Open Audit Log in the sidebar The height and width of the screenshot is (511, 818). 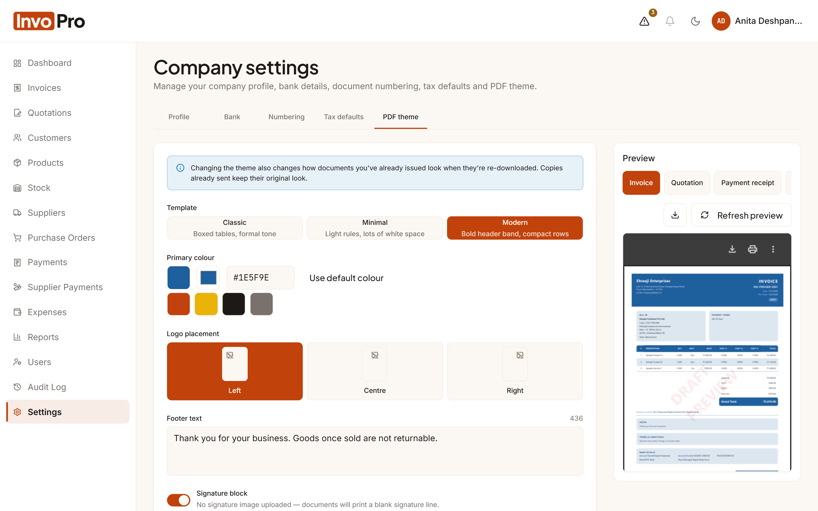pos(68,387)
